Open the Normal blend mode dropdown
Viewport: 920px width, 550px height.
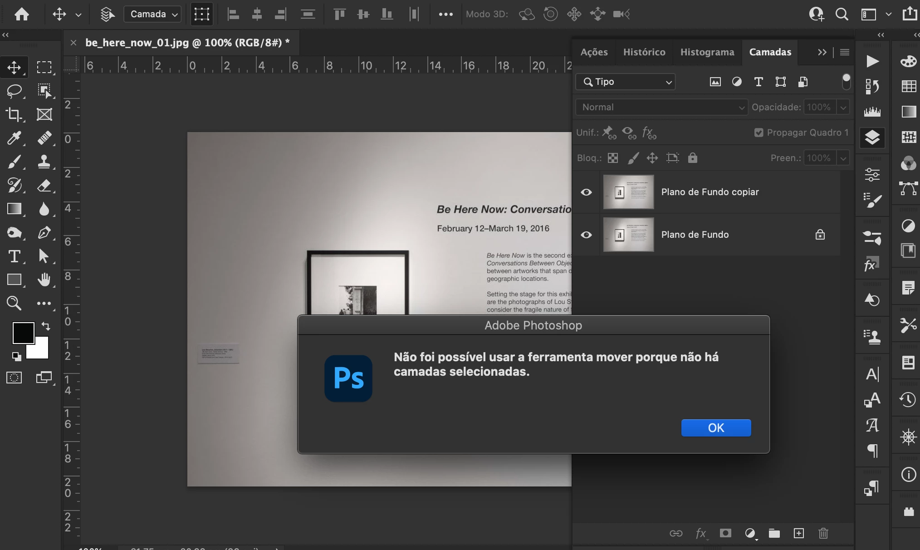tap(661, 107)
